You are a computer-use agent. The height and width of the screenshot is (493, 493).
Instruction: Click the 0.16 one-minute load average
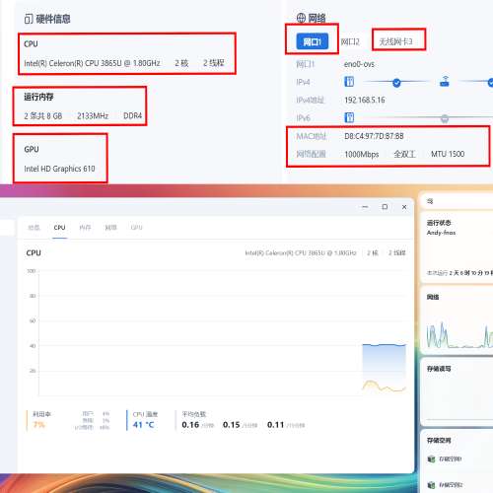190,425
